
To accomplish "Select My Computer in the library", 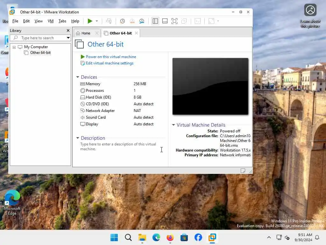I will 36,47.
